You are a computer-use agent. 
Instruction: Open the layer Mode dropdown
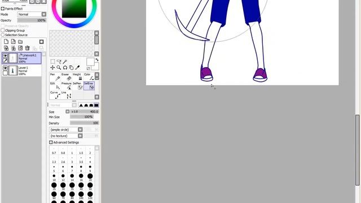(32, 14)
